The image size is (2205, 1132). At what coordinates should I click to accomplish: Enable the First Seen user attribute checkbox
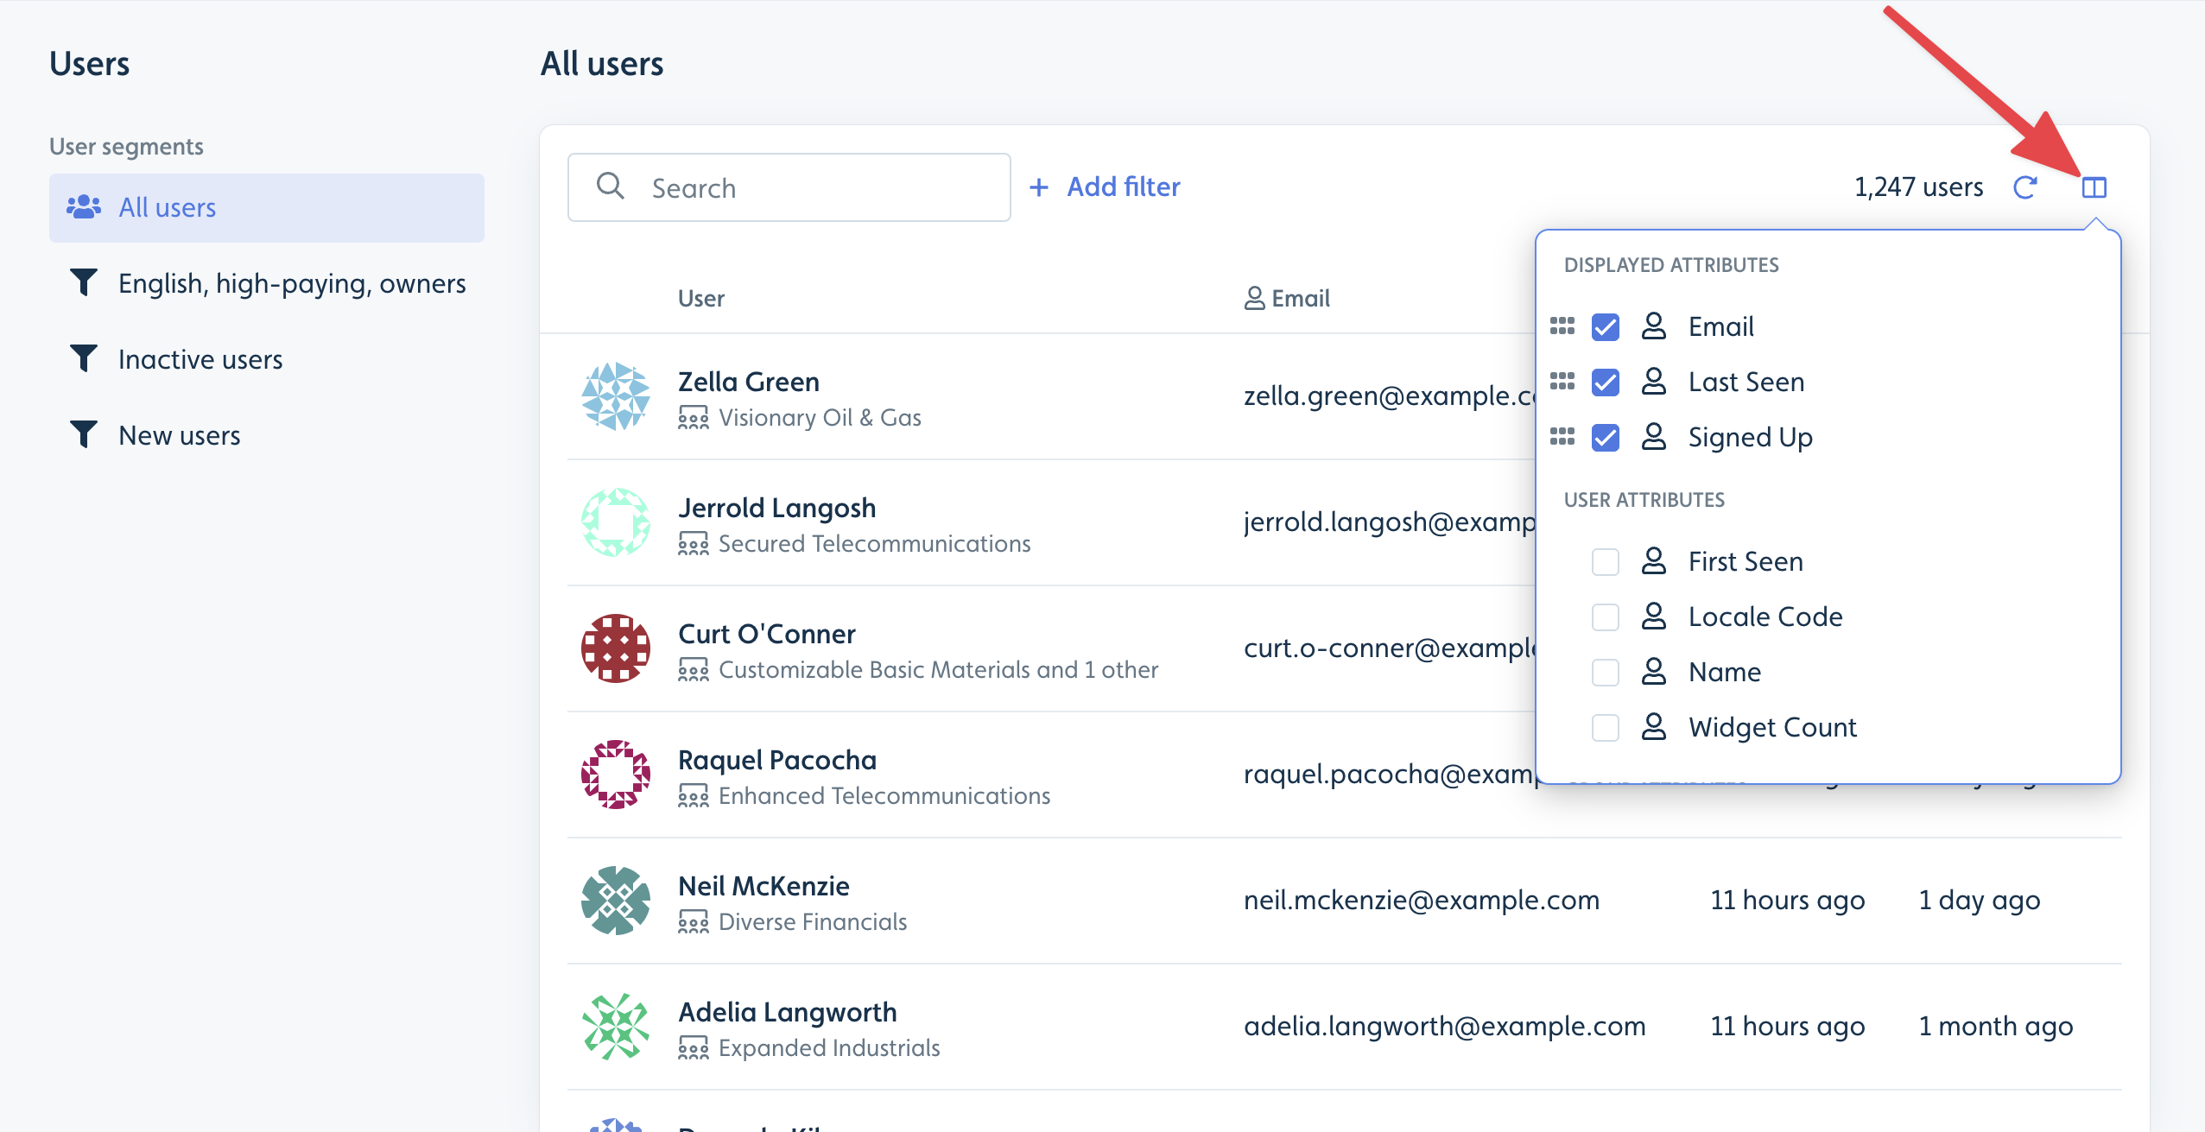point(1606,560)
